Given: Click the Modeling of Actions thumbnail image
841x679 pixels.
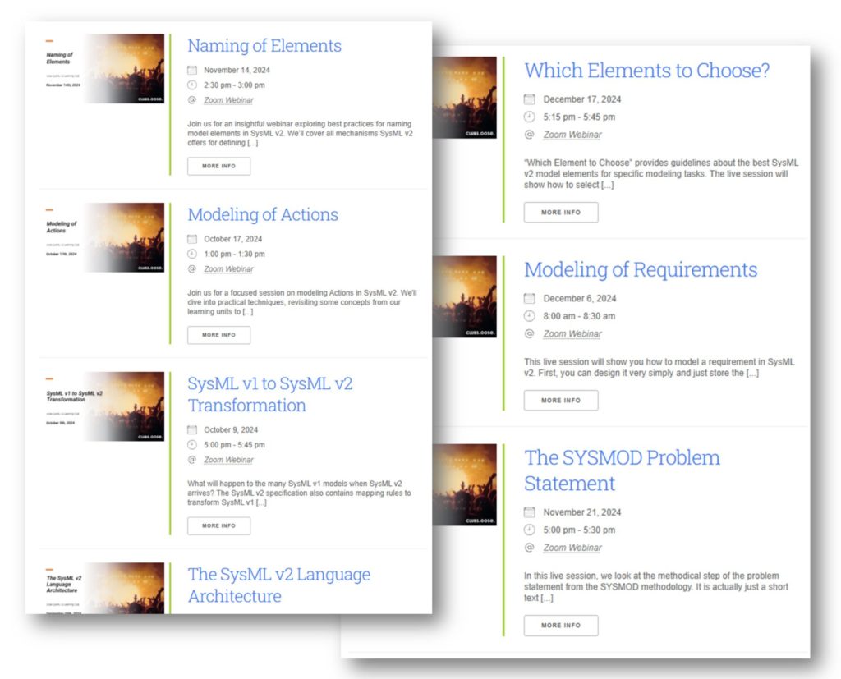Looking at the screenshot, I should [x=104, y=237].
